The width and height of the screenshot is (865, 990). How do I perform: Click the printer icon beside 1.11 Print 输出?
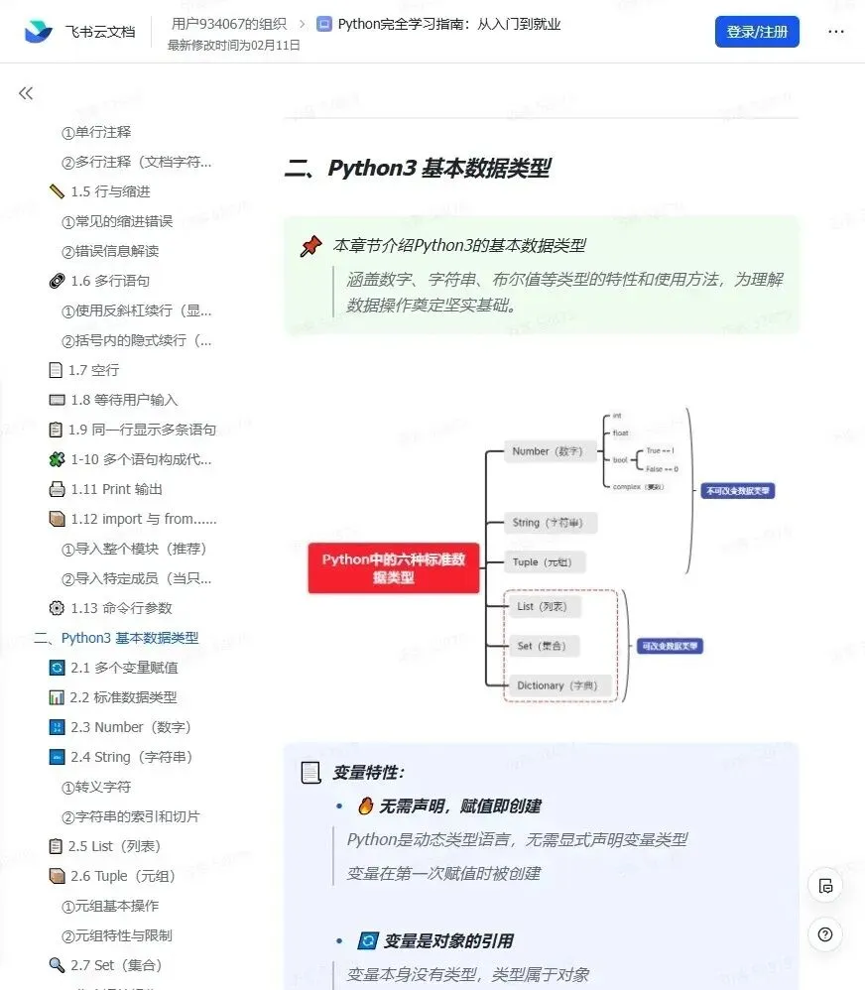(x=57, y=489)
